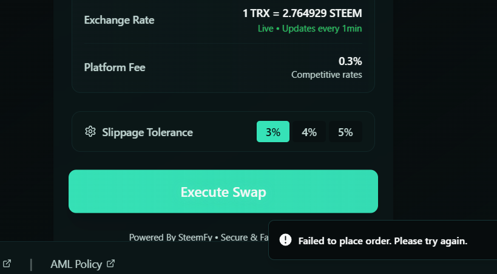The image size is (497, 274).
Task: Click the Exchange Rate label
Action: 119,20
